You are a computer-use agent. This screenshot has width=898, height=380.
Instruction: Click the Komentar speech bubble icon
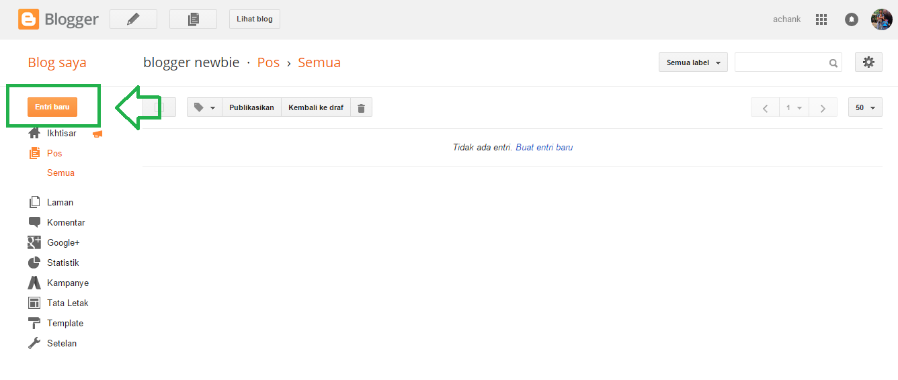pyautogui.click(x=34, y=222)
